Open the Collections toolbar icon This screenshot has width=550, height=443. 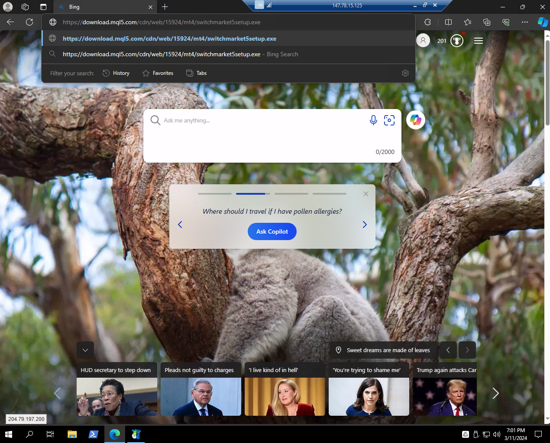click(x=487, y=22)
